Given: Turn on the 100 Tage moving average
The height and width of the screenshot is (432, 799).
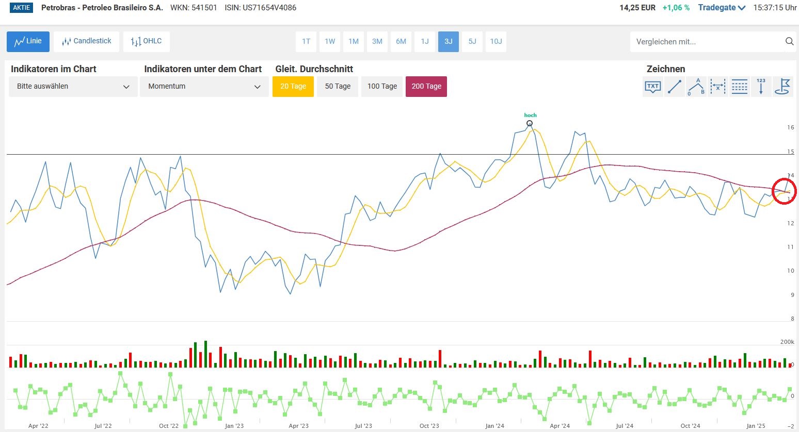Looking at the screenshot, I should click(x=382, y=87).
